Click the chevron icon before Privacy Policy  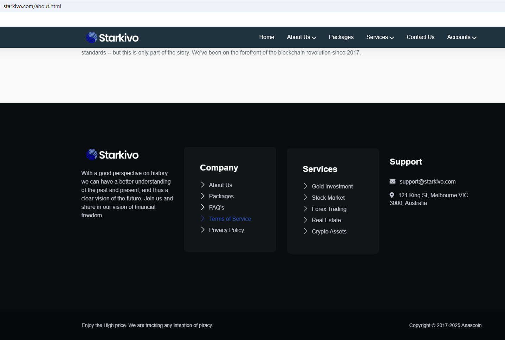tap(203, 230)
